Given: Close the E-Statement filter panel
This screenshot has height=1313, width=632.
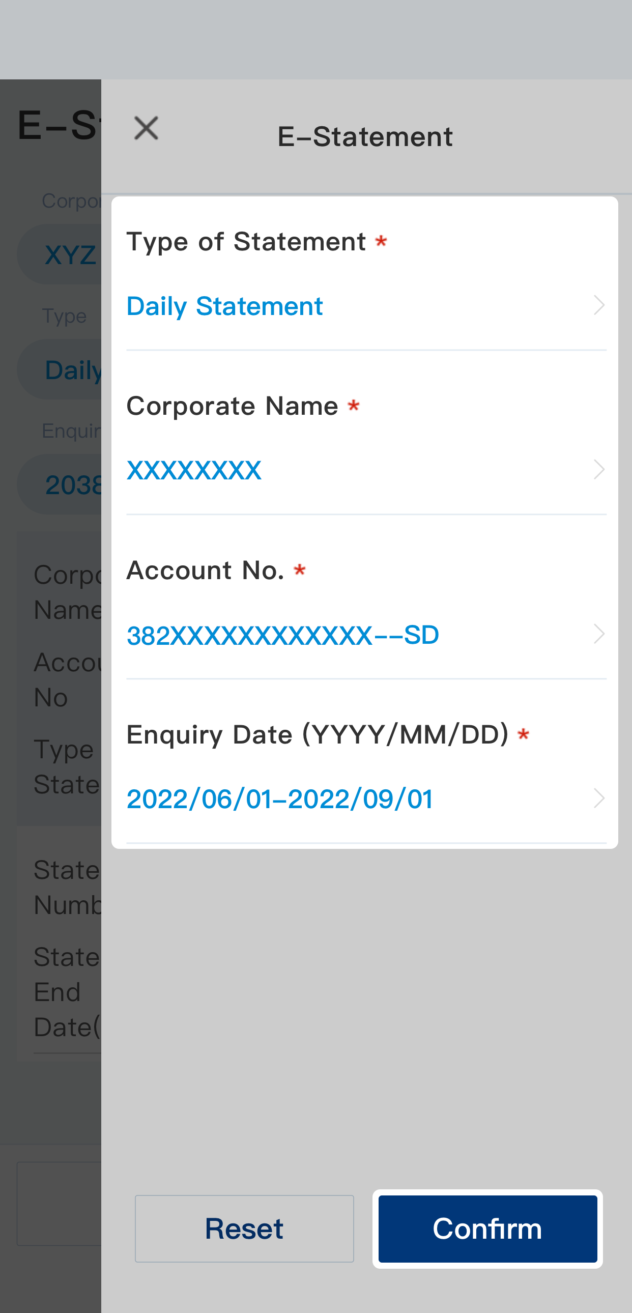Looking at the screenshot, I should click(146, 128).
